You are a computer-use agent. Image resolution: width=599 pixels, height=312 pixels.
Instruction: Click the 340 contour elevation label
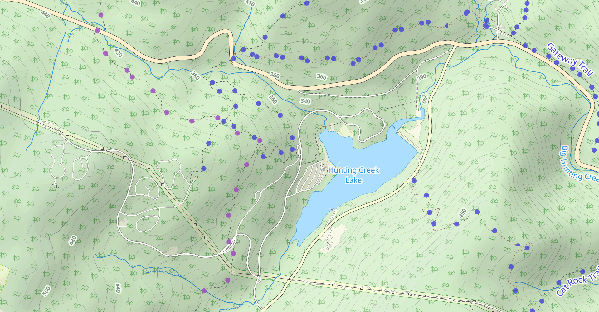click(305, 101)
